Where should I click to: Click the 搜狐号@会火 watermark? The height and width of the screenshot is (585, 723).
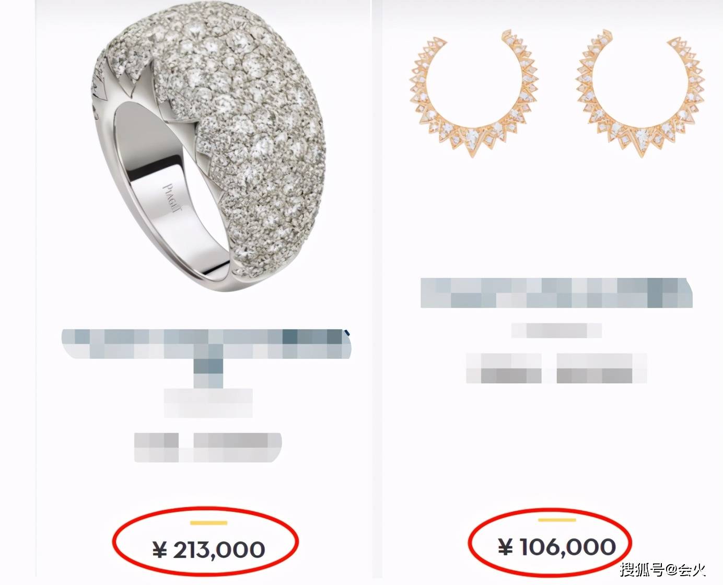[663, 568]
